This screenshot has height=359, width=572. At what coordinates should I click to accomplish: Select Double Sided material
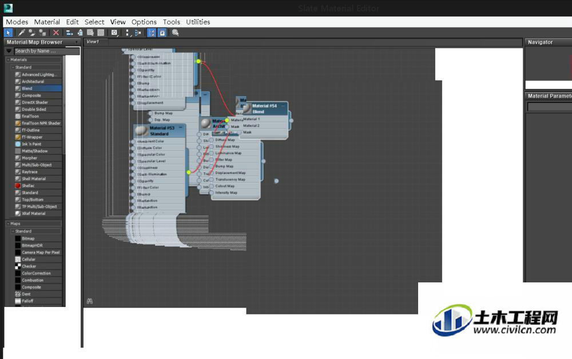click(x=38, y=109)
